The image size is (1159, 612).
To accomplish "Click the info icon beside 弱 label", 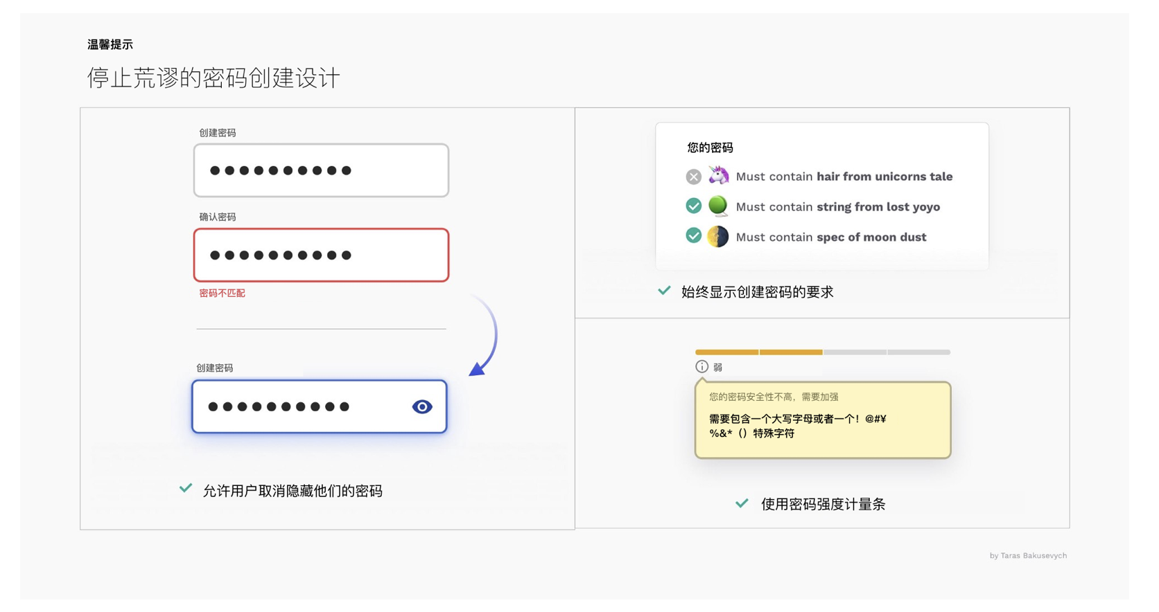I will [701, 367].
